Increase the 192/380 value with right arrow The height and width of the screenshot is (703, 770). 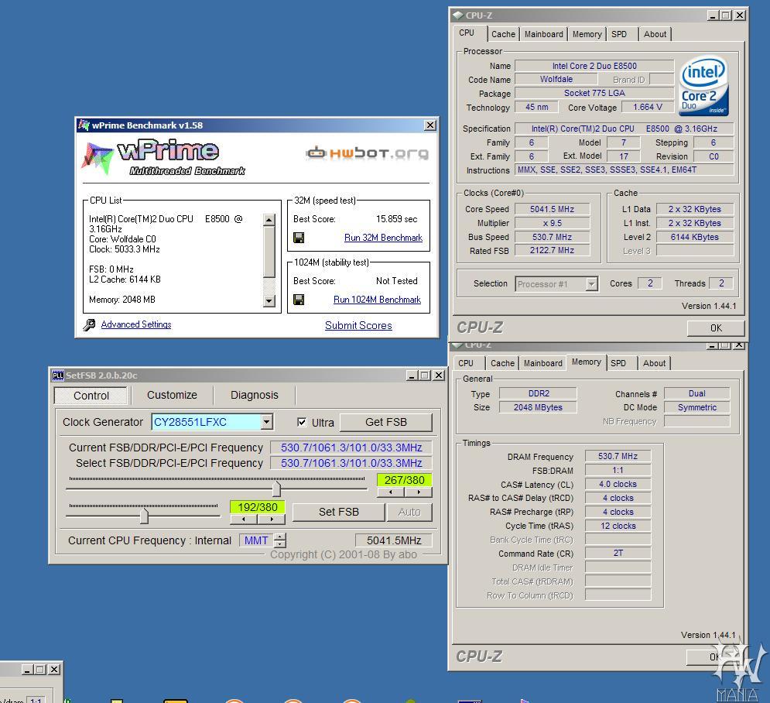(272, 519)
